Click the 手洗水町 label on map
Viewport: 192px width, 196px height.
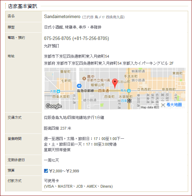(x=131, y=76)
